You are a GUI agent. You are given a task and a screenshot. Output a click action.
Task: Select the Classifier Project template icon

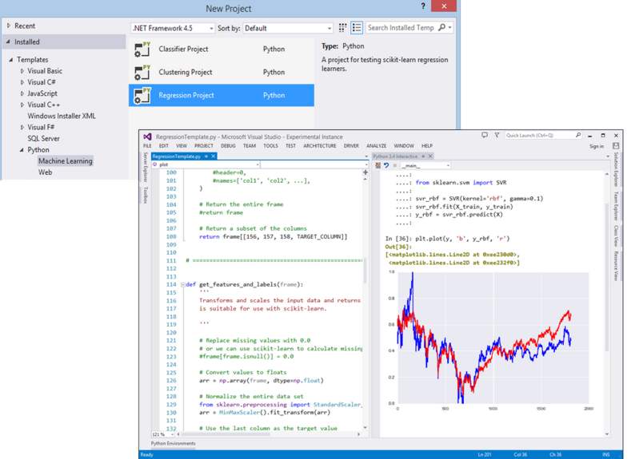[142, 49]
